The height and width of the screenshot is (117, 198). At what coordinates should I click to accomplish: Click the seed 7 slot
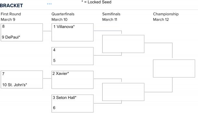3,74
